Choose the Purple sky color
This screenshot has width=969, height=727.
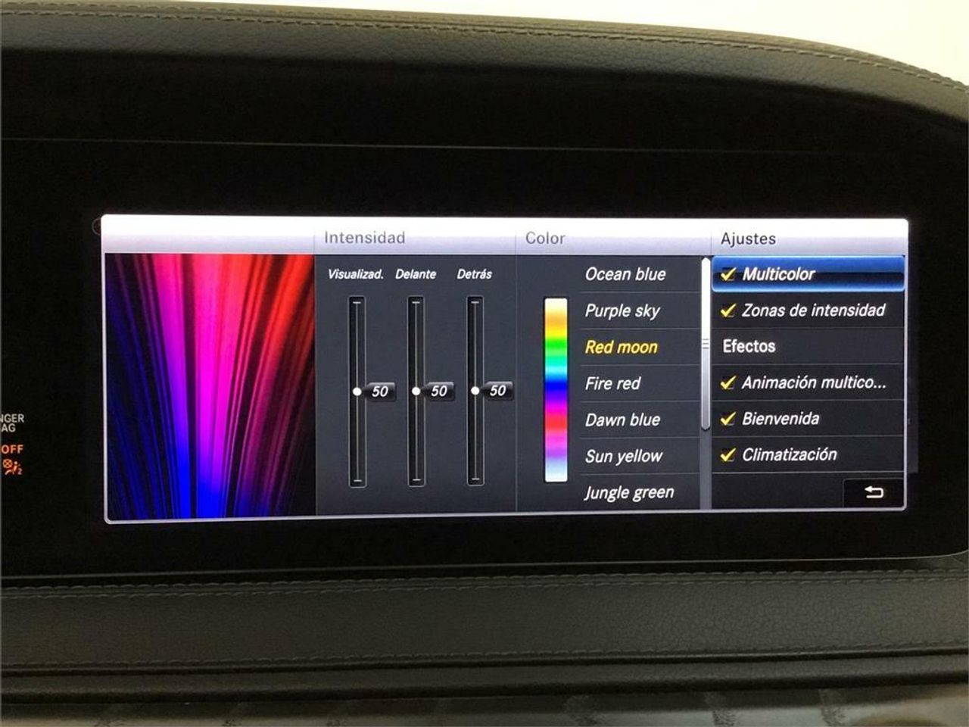(x=622, y=310)
